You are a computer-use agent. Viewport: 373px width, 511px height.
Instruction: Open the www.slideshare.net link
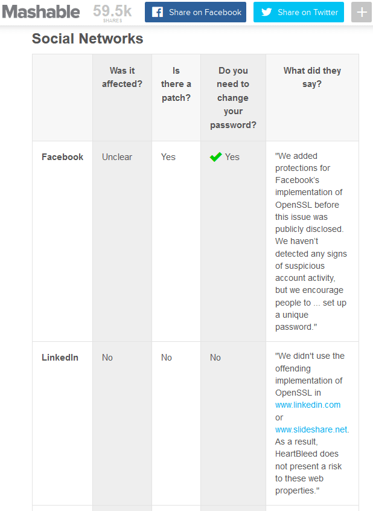pyautogui.click(x=311, y=429)
